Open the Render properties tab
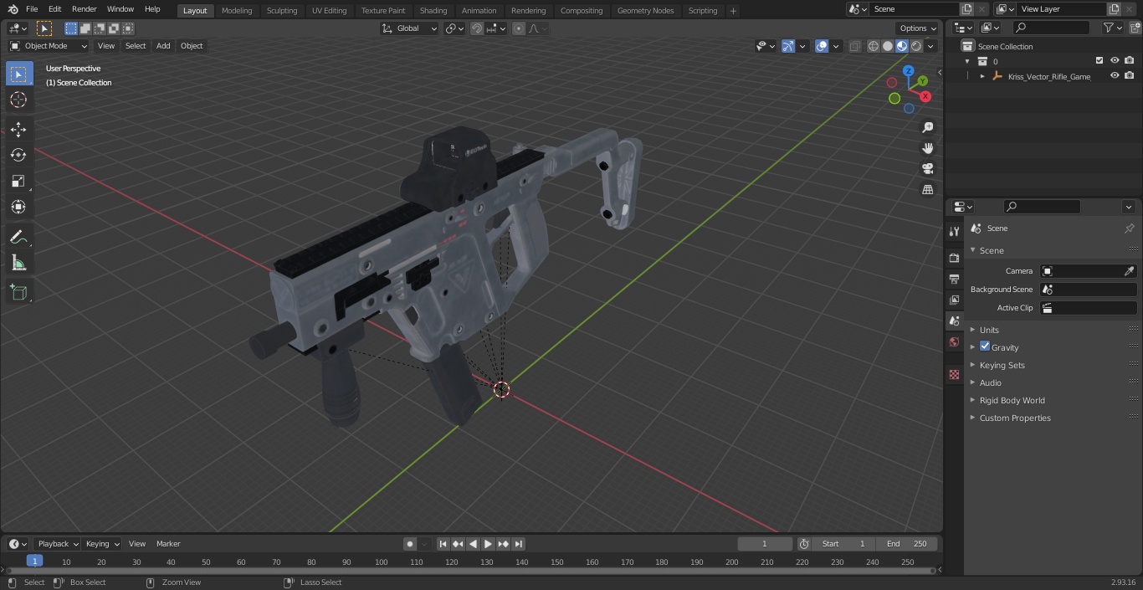 (x=954, y=258)
